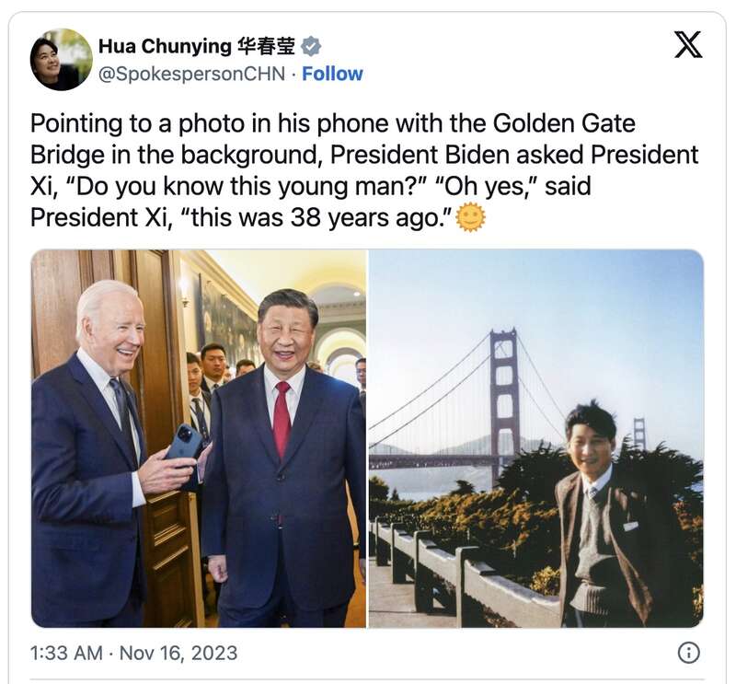The width and height of the screenshot is (736, 684).
Task: Click the Nov 16, 2023 date
Action: point(178,653)
